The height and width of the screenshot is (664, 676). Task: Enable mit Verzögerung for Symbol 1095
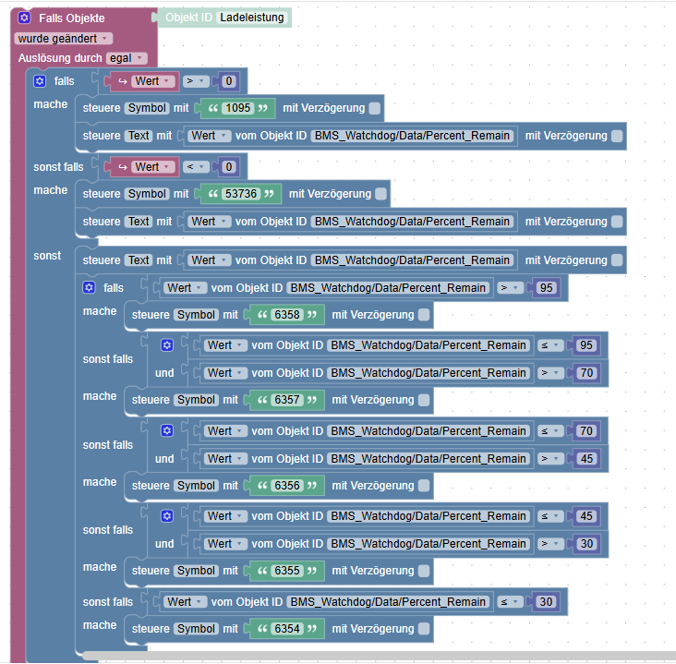tap(374, 109)
